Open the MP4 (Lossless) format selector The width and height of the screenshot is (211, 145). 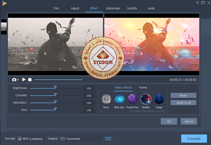click(x=31, y=139)
